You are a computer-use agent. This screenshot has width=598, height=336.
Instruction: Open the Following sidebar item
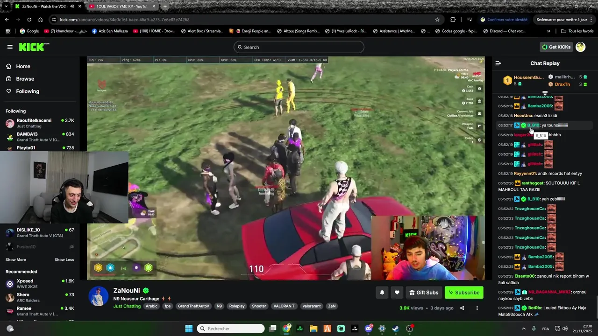(40, 91)
